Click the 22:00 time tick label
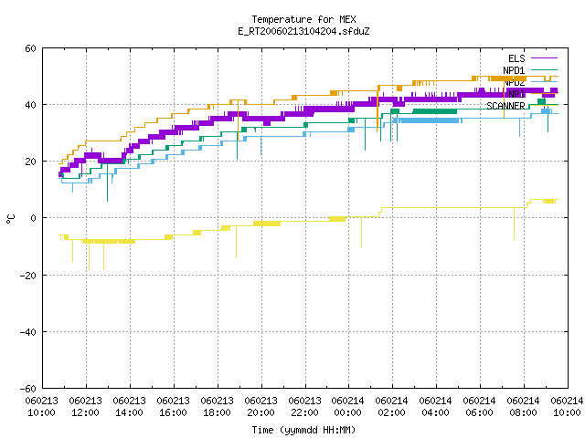Viewport: 585px width, 438px height. pos(304,407)
